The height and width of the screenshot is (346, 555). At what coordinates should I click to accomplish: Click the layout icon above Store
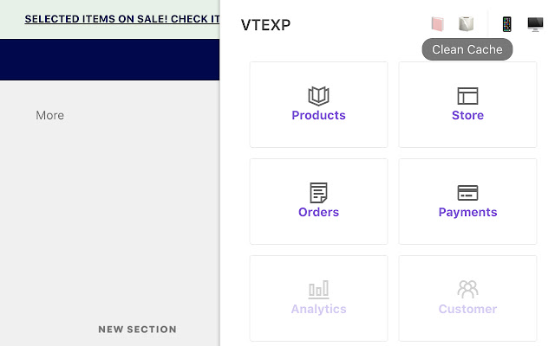coord(467,96)
